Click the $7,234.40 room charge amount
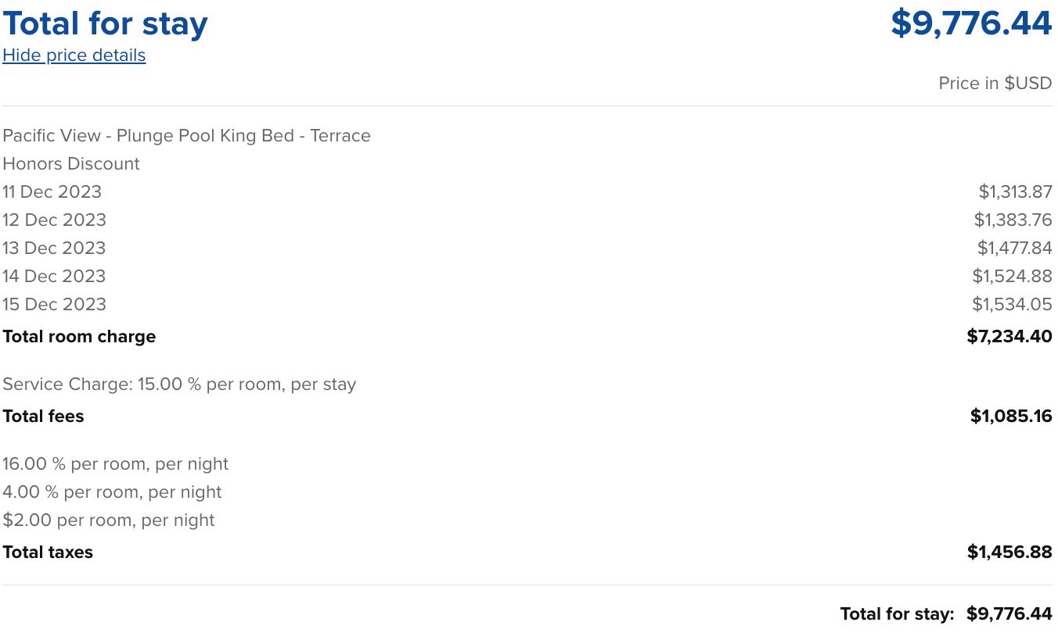The width and height of the screenshot is (1058, 633). (x=1009, y=337)
